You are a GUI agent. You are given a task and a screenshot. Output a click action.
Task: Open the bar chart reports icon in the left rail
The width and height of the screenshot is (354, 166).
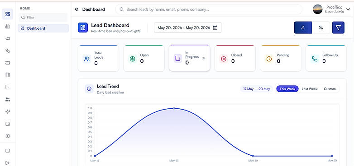pos(7,87)
